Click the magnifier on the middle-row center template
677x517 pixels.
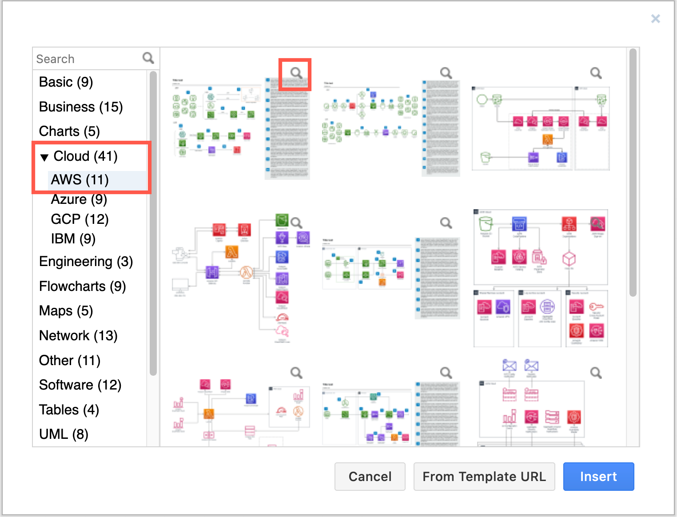(x=446, y=223)
